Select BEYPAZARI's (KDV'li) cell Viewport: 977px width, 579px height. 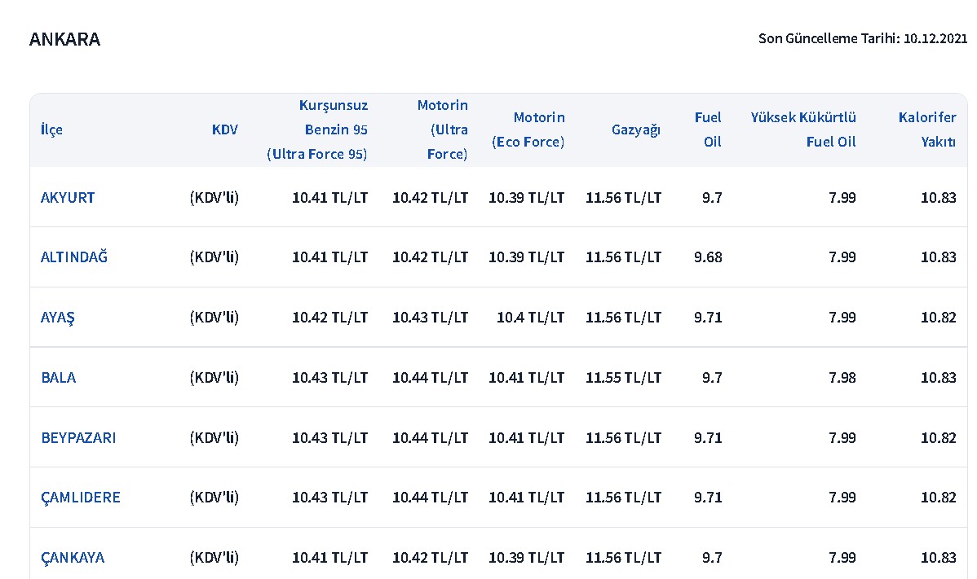tap(214, 438)
